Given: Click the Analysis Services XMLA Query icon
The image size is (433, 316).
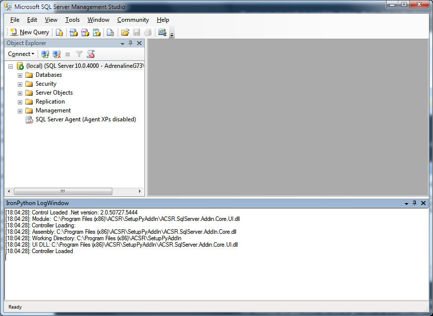Looking at the screenshot, I should pos(96,32).
